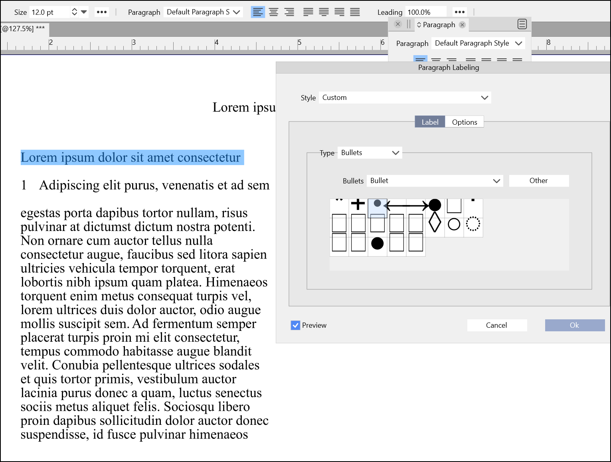Switch to the Options tab
Image resolution: width=611 pixels, height=462 pixels.
click(x=464, y=122)
